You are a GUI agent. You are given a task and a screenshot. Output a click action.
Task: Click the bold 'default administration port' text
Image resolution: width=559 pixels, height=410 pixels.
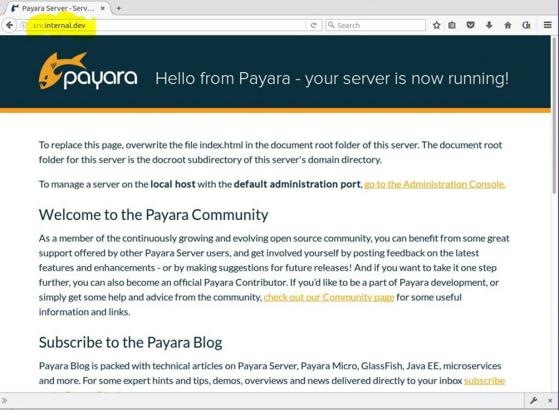(x=297, y=185)
